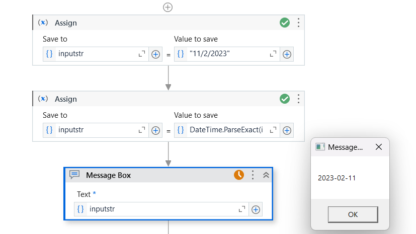This screenshot has height=234, width=416.
Task: Click plus button beside first Save to field
Action: point(155,54)
